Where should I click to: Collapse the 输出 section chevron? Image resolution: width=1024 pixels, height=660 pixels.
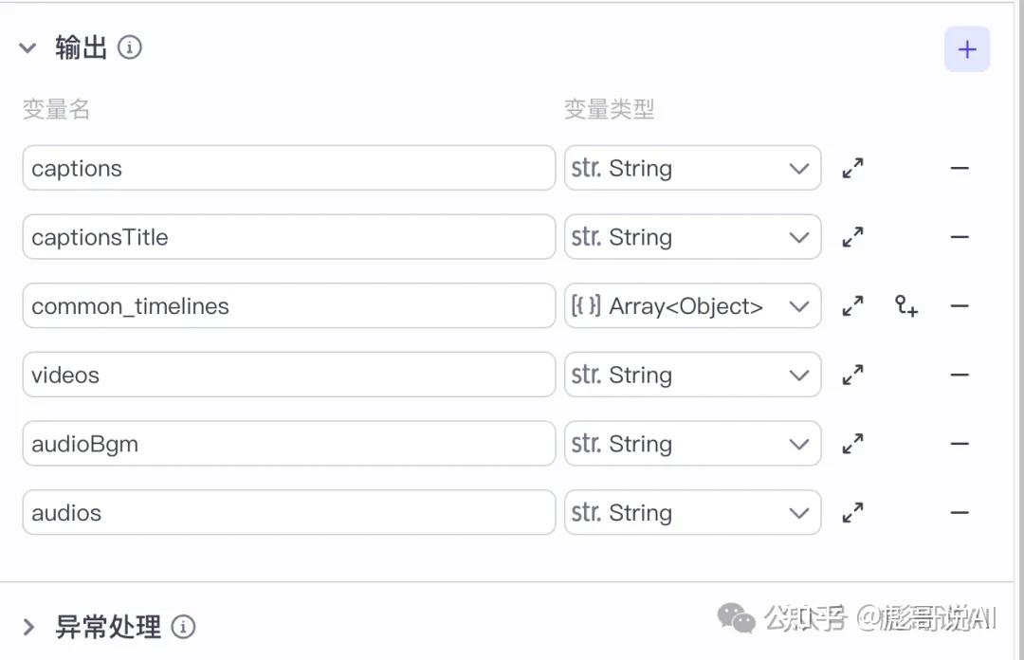point(27,47)
